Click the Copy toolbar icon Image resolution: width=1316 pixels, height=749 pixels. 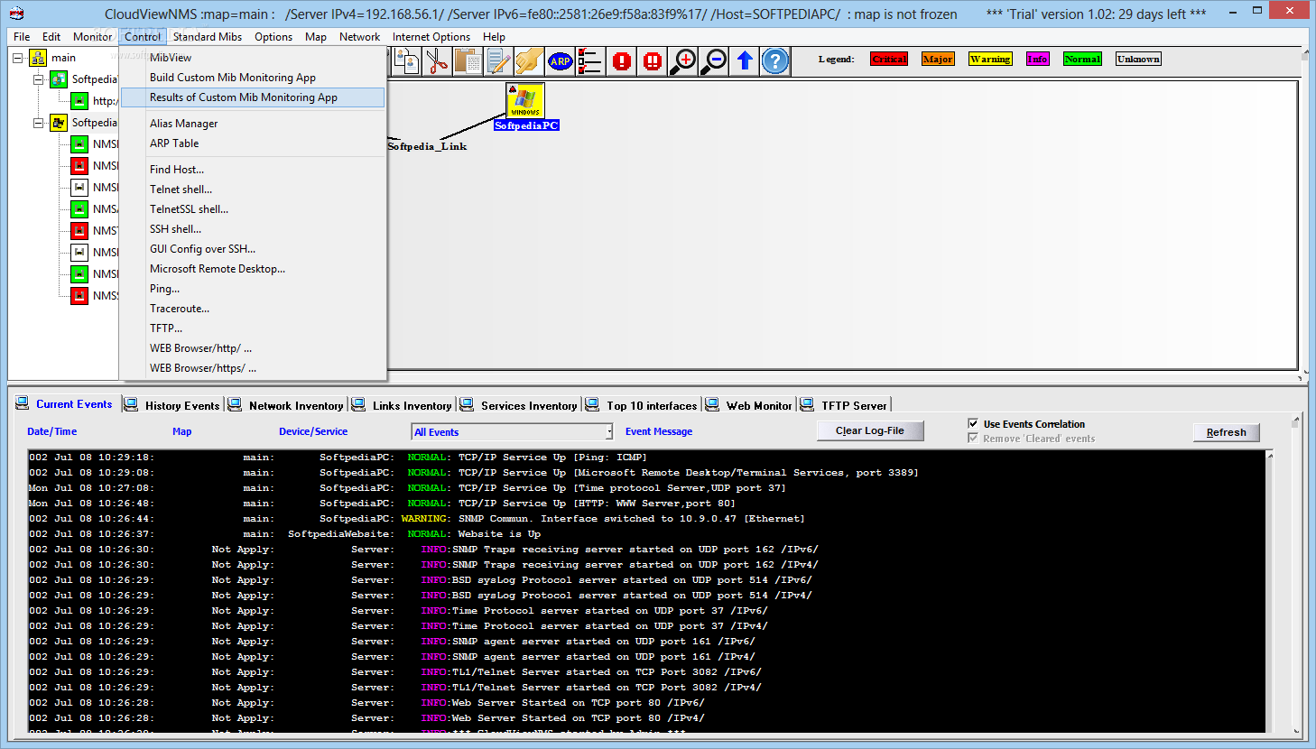click(407, 61)
